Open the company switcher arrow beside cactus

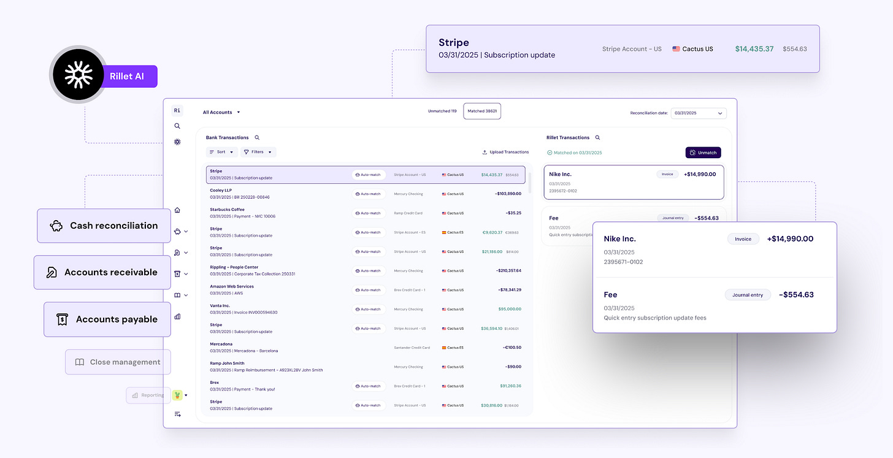coord(186,396)
